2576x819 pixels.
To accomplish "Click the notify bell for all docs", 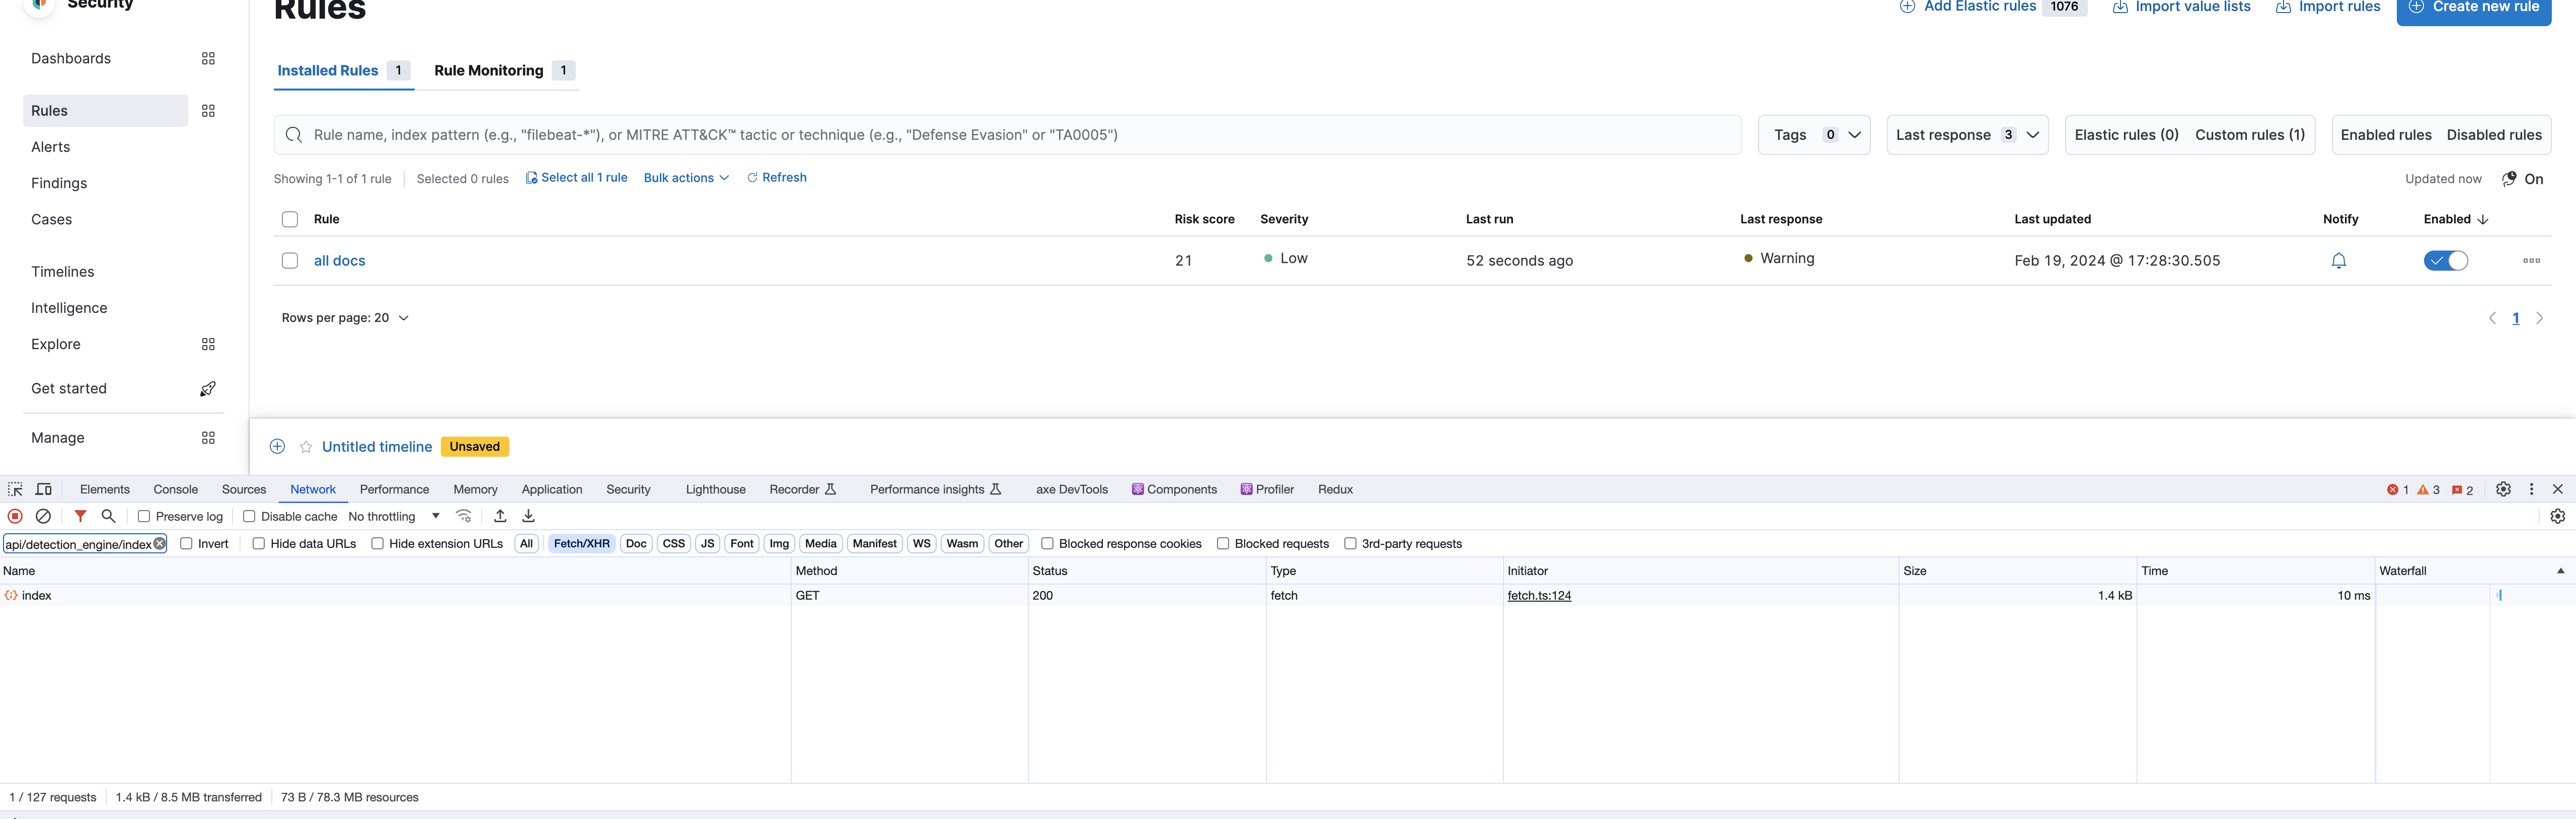I will click(2338, 261).
